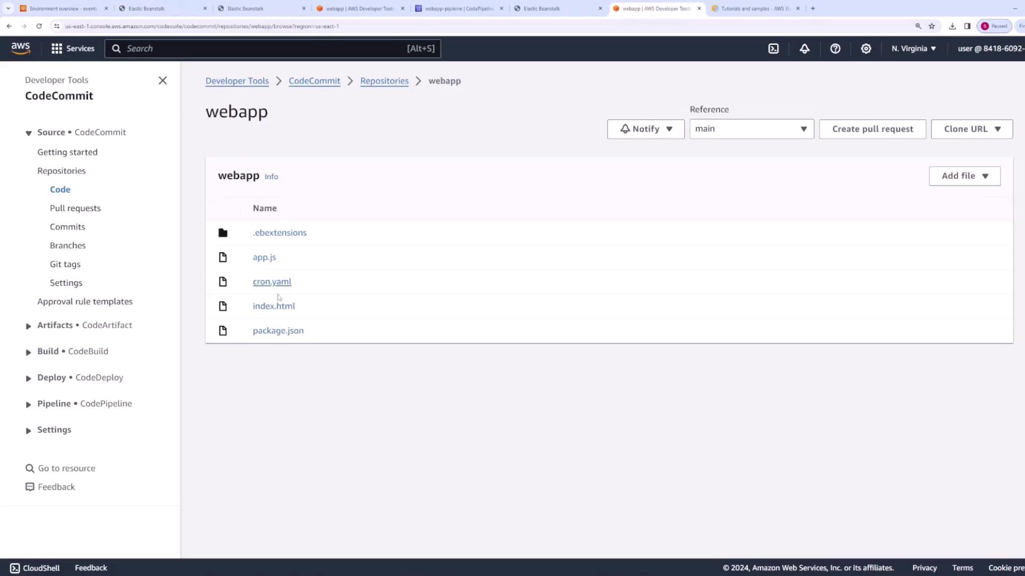
Task: Collapse the Source CodeCommit section
Action: [28, 133]
